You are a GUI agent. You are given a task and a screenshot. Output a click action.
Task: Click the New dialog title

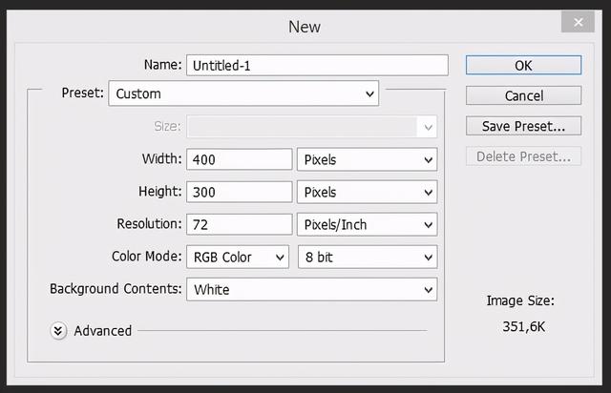point(305,27)
